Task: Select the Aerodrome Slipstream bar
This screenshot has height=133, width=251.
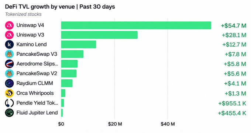Action: [69, 64]
